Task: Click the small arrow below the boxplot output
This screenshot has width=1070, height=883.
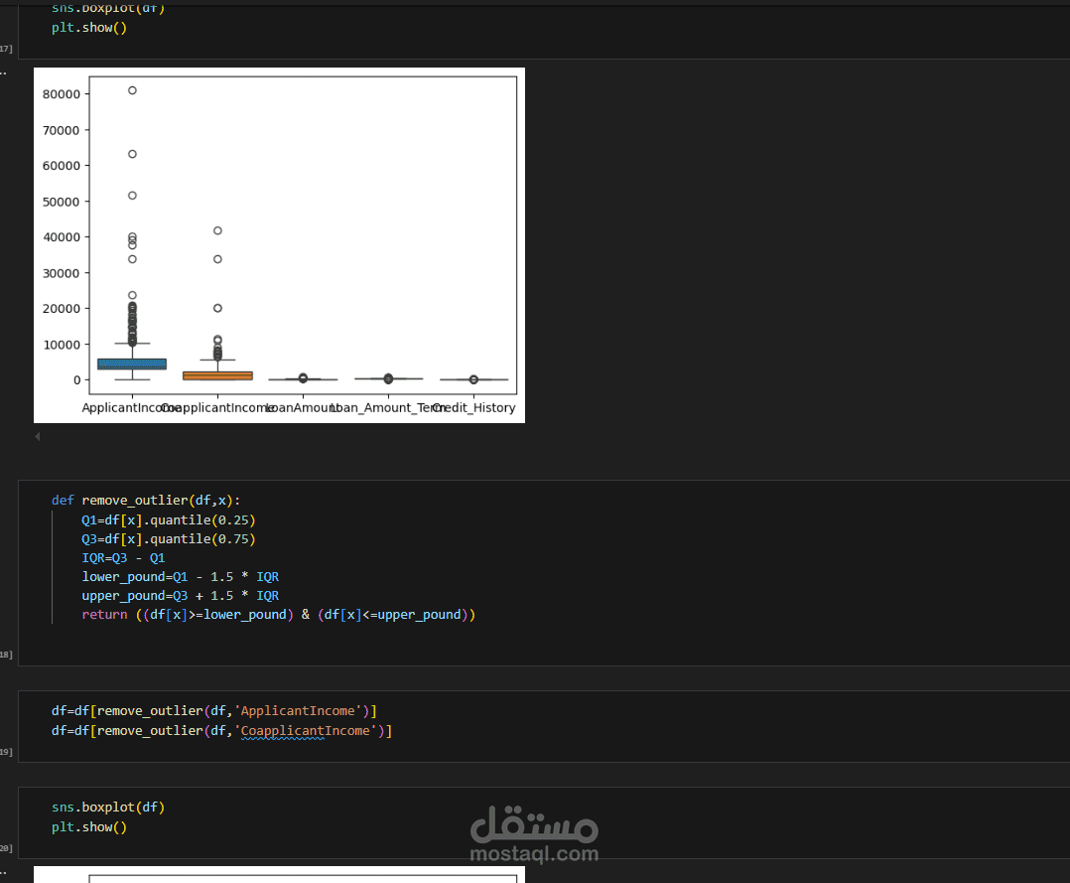Action: [x=38, y=436]
